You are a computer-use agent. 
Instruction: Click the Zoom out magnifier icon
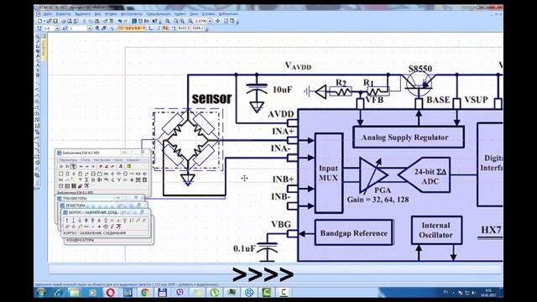pyautogui.click(x=182, y=21)
